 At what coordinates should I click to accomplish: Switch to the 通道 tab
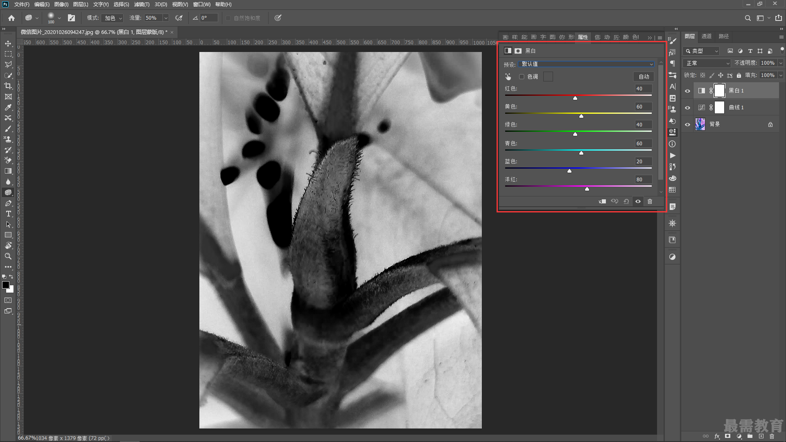pos(707,36)
